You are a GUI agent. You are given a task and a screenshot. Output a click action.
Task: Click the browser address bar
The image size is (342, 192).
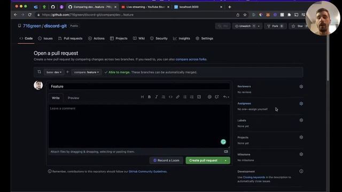pyautogui.click(x=135, y=15)
